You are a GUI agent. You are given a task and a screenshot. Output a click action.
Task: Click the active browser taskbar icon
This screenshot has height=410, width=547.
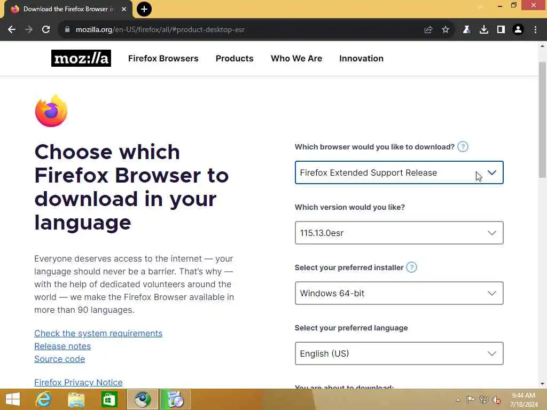click(142, 399)
